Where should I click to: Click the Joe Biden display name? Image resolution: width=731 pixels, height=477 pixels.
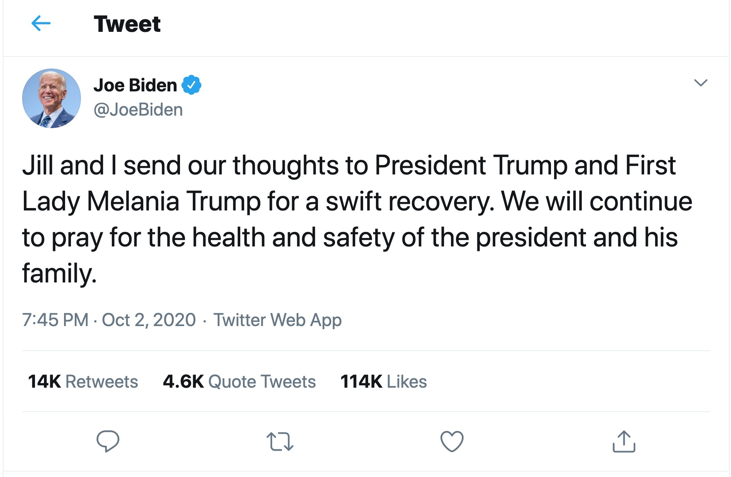pos(135,85)
